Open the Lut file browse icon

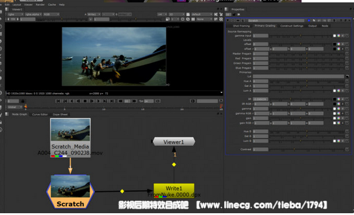click(x=347, y=76)
